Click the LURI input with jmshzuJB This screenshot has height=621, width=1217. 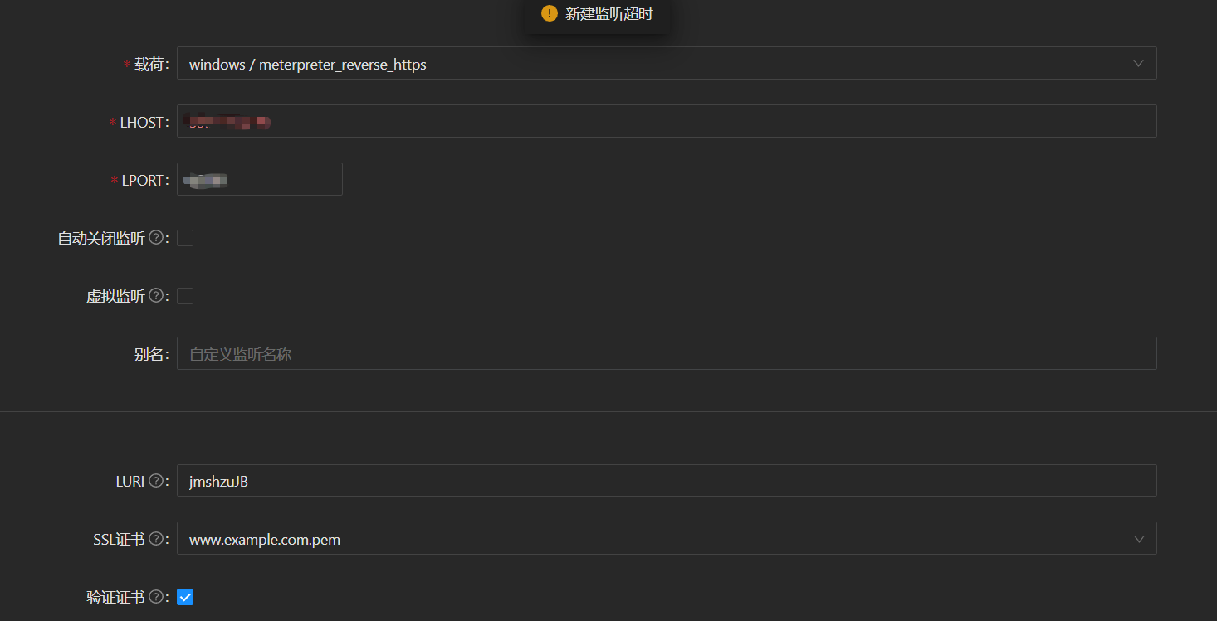(667, 480)
